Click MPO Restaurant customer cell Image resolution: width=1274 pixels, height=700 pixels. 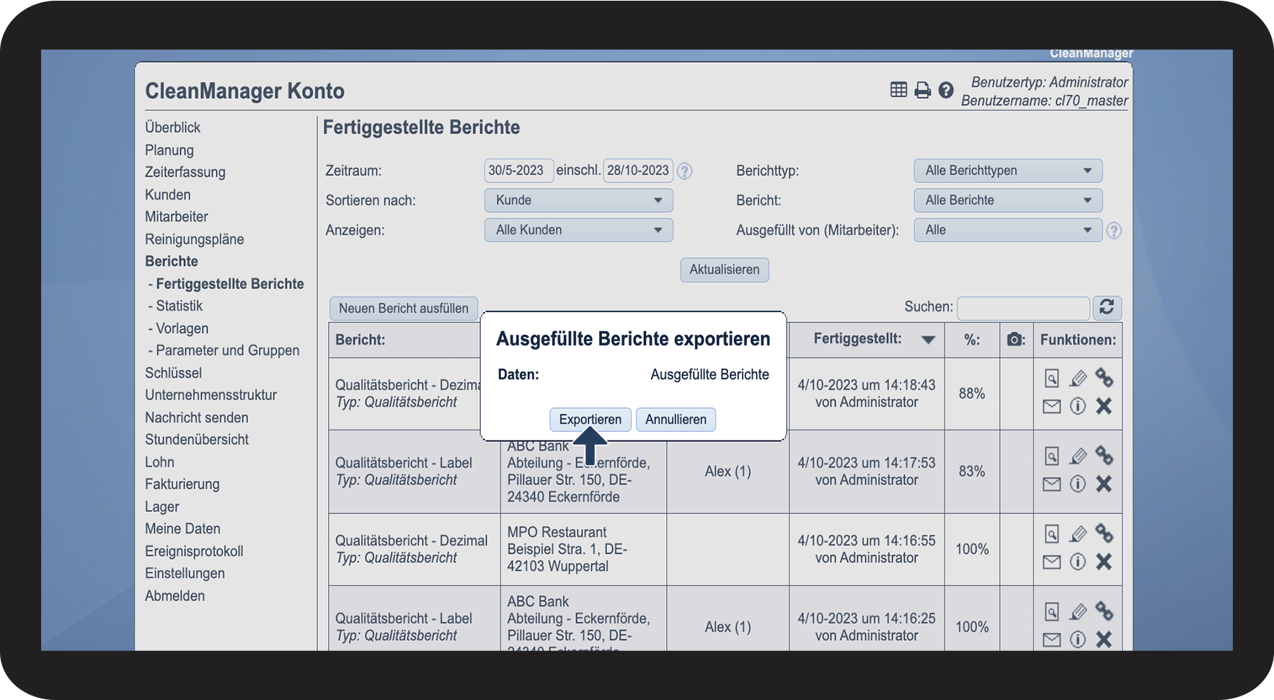(x=583, y=549)
